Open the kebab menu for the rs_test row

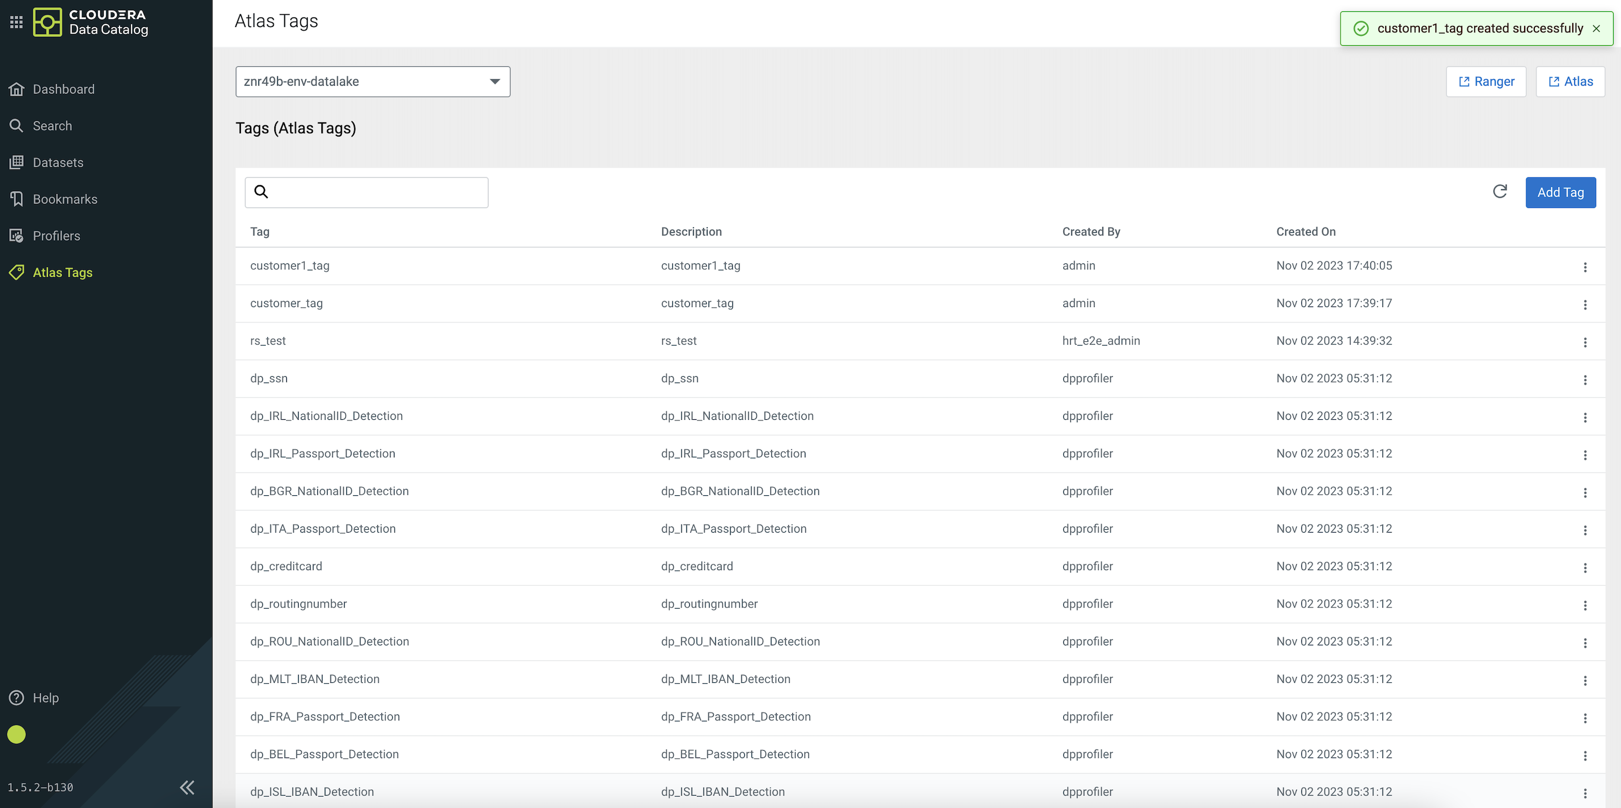click(x=1585, y=342)
